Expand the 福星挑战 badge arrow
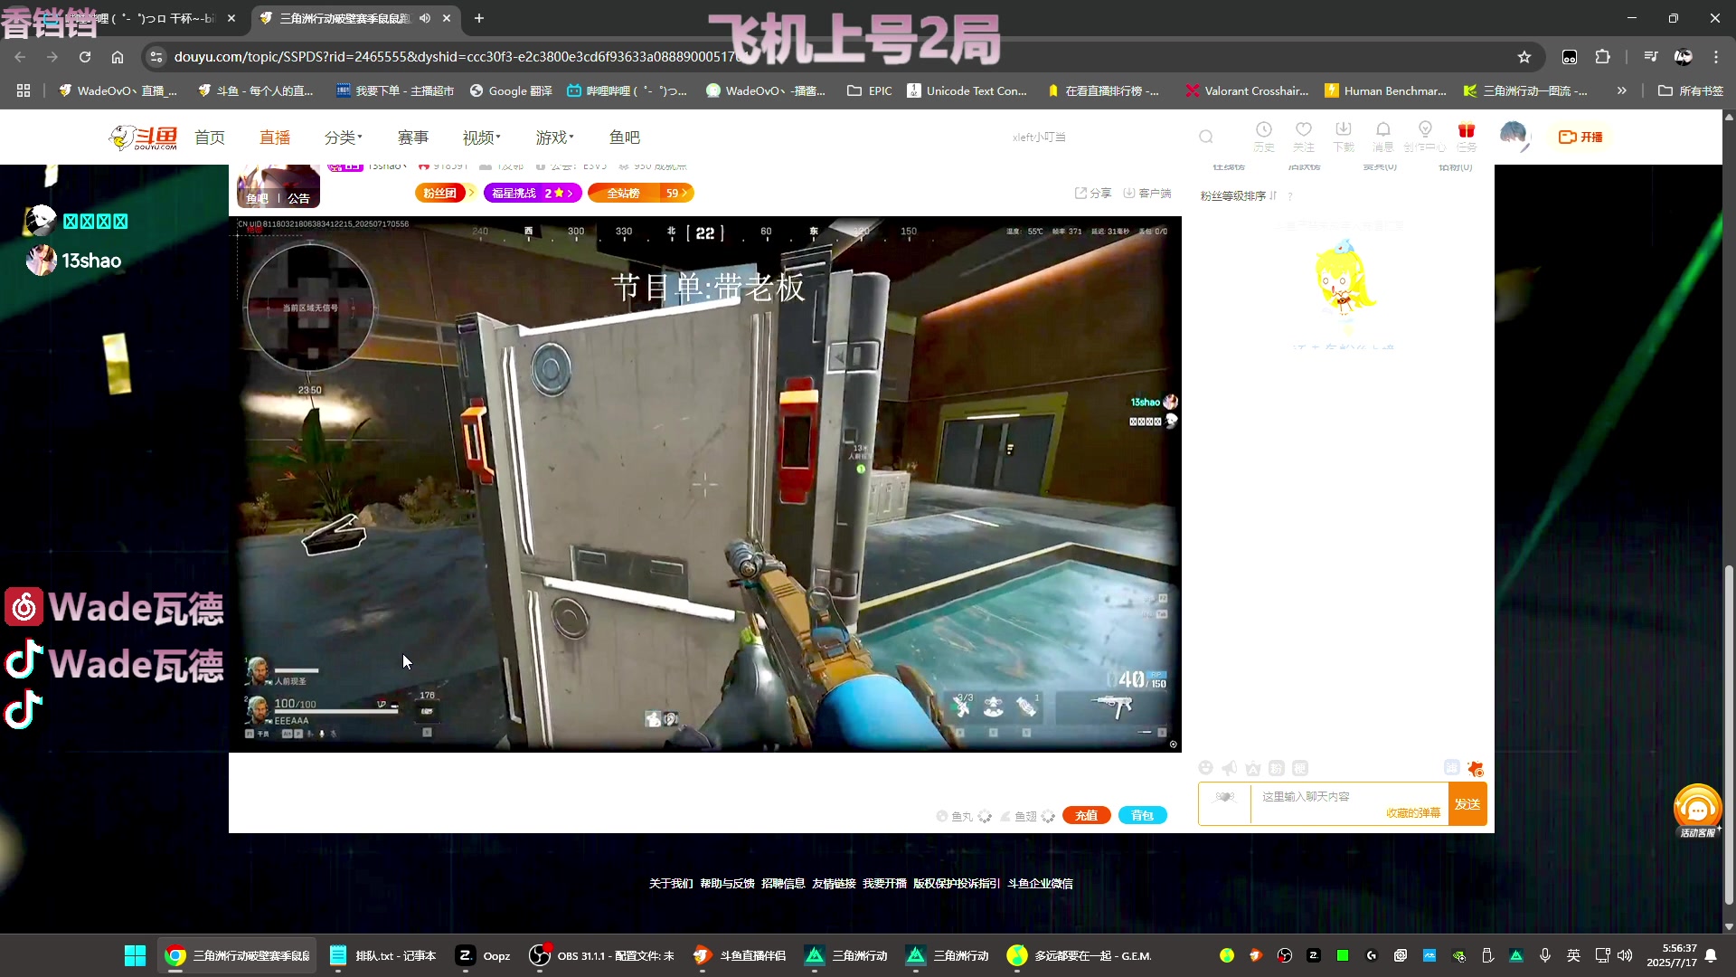1736x977 pixels. point(570,193)
